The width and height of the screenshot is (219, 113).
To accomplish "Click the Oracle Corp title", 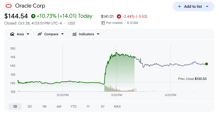I will click(30, 6).
